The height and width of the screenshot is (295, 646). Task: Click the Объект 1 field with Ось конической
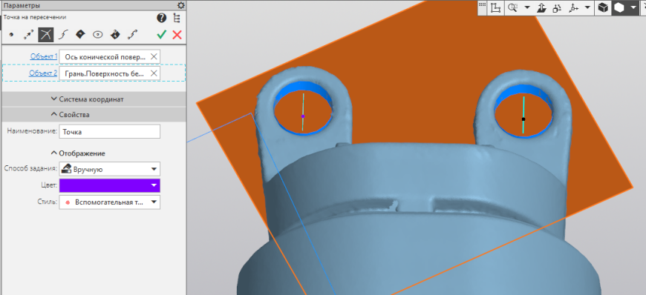pos(110,57)
